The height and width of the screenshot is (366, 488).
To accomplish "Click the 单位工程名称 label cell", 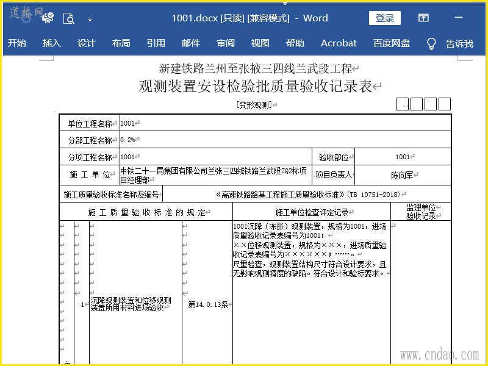I will (x=90, y=124).
